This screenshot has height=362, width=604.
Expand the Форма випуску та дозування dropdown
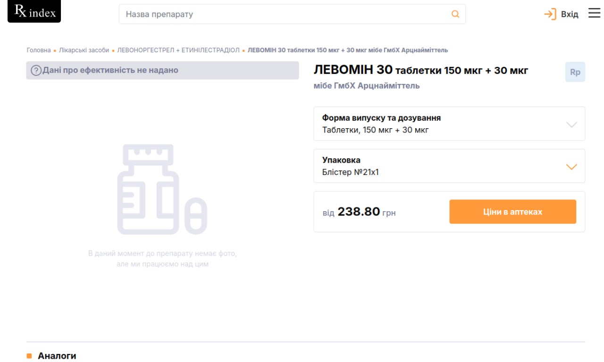449,123
